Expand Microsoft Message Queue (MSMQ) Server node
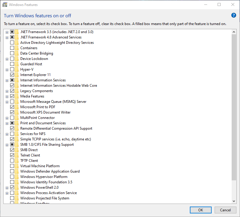Viewport: 240px width, 217px height. [x=7, y=102]
